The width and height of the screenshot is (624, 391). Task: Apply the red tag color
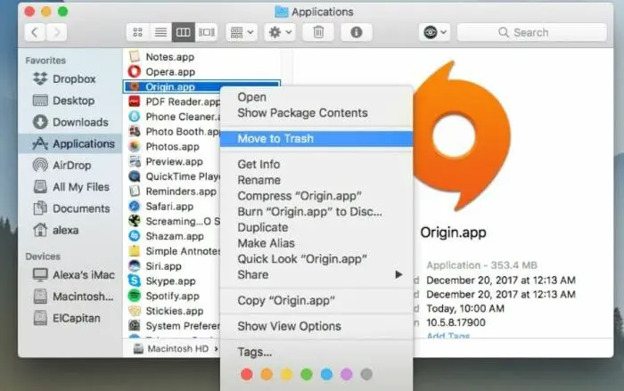click(247, 374)
